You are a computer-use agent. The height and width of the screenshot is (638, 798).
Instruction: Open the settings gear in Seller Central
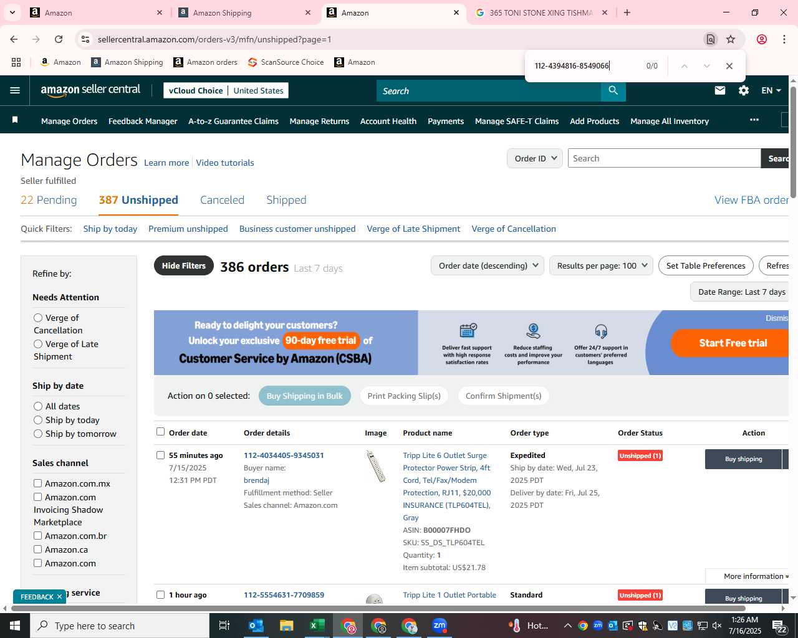[744, 90]
